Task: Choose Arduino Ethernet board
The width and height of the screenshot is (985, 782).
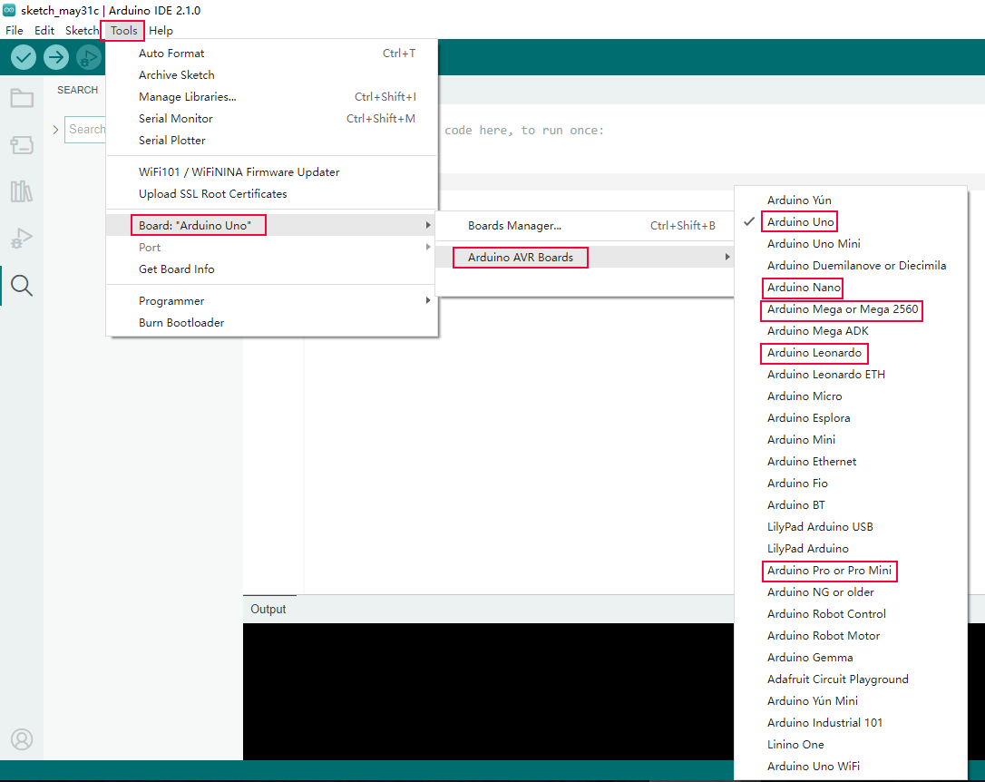Action: (x=851, y=461)
